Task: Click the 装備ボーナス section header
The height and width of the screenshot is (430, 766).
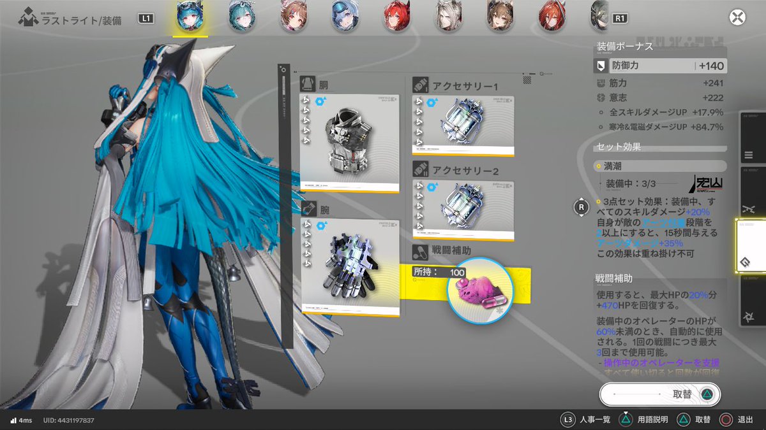Action: pyautogui.click(x=625, y=47)
